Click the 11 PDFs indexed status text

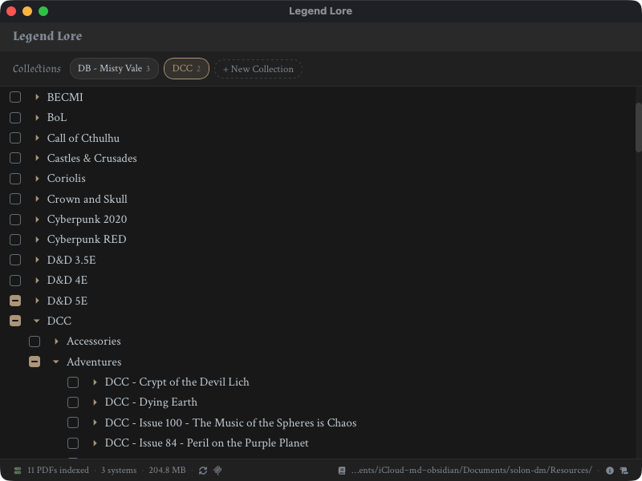[58, 471]
